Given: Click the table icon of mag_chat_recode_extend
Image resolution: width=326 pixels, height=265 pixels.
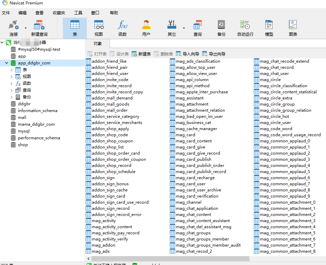Looking at the screenshot, I should tap(257, 61).
